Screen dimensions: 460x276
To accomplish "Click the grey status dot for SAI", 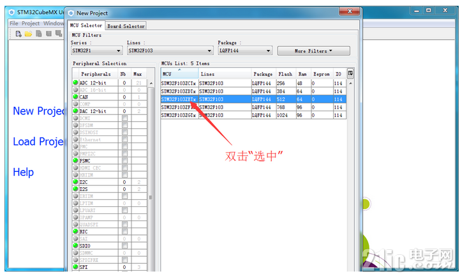I will click(75, 238).
